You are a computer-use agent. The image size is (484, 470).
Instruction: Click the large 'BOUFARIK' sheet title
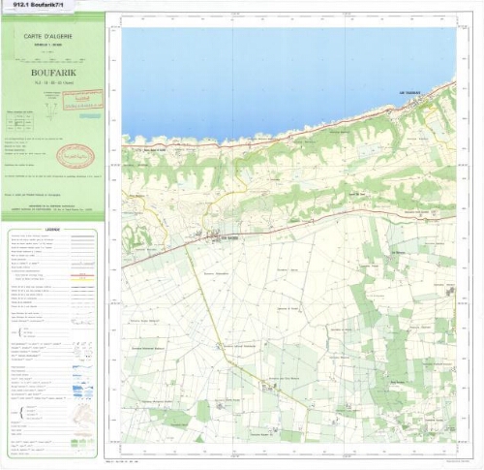(53, 73)
